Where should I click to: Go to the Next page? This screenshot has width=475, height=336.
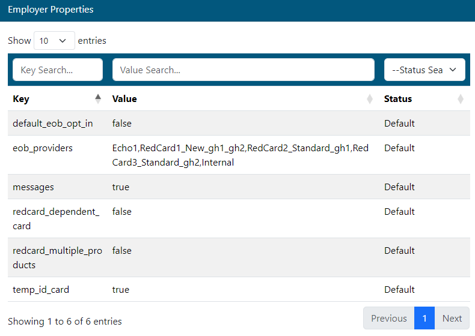[452, 319]
